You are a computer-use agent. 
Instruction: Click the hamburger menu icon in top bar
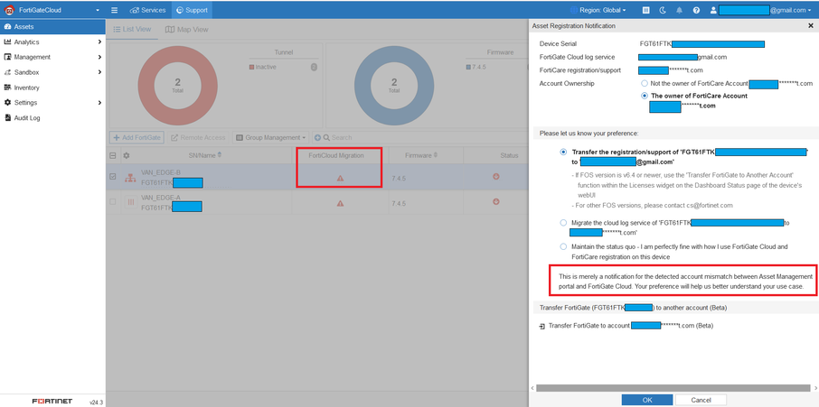click(x=115, y=10)
